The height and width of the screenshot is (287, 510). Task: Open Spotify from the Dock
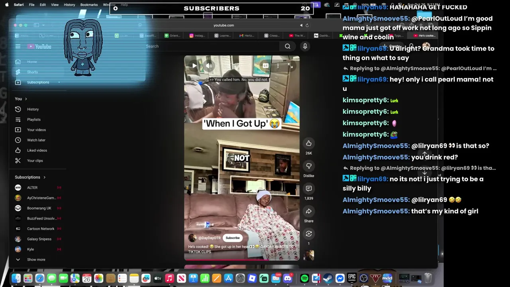(304, 278)
